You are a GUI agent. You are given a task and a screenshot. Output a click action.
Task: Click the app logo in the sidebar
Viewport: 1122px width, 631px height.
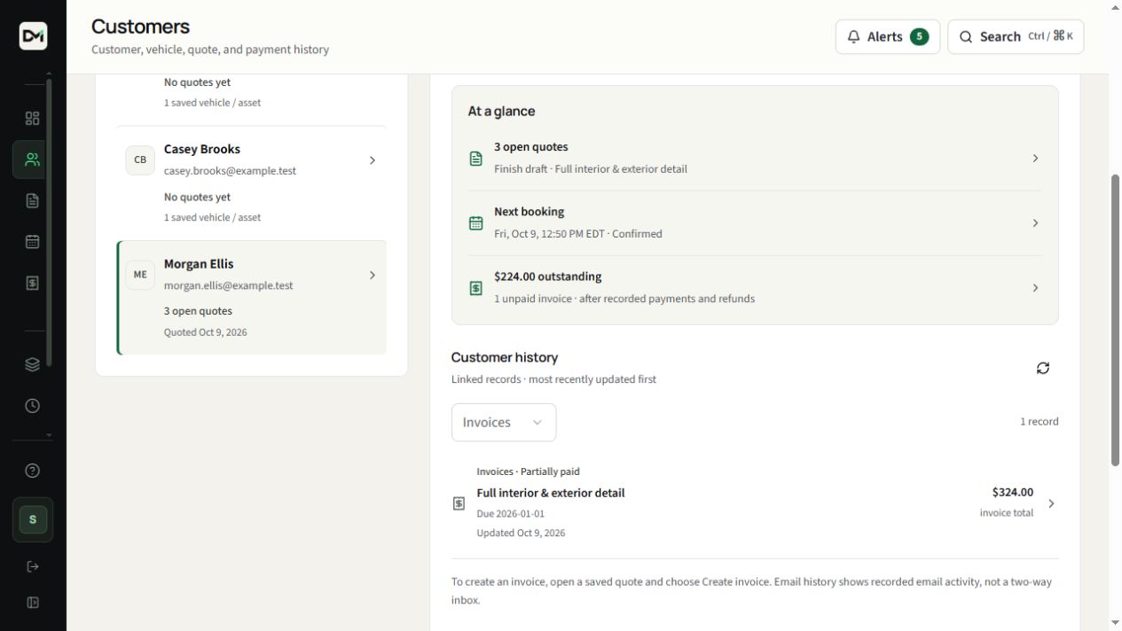(x=33, y=35)
